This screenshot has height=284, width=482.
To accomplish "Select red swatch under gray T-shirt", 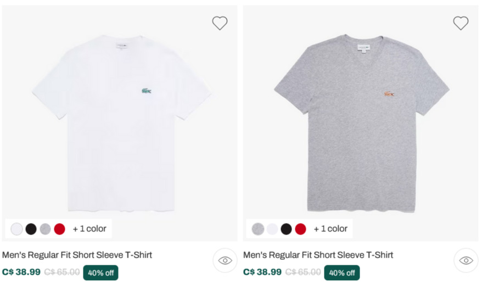I will [x=301, y=229].
